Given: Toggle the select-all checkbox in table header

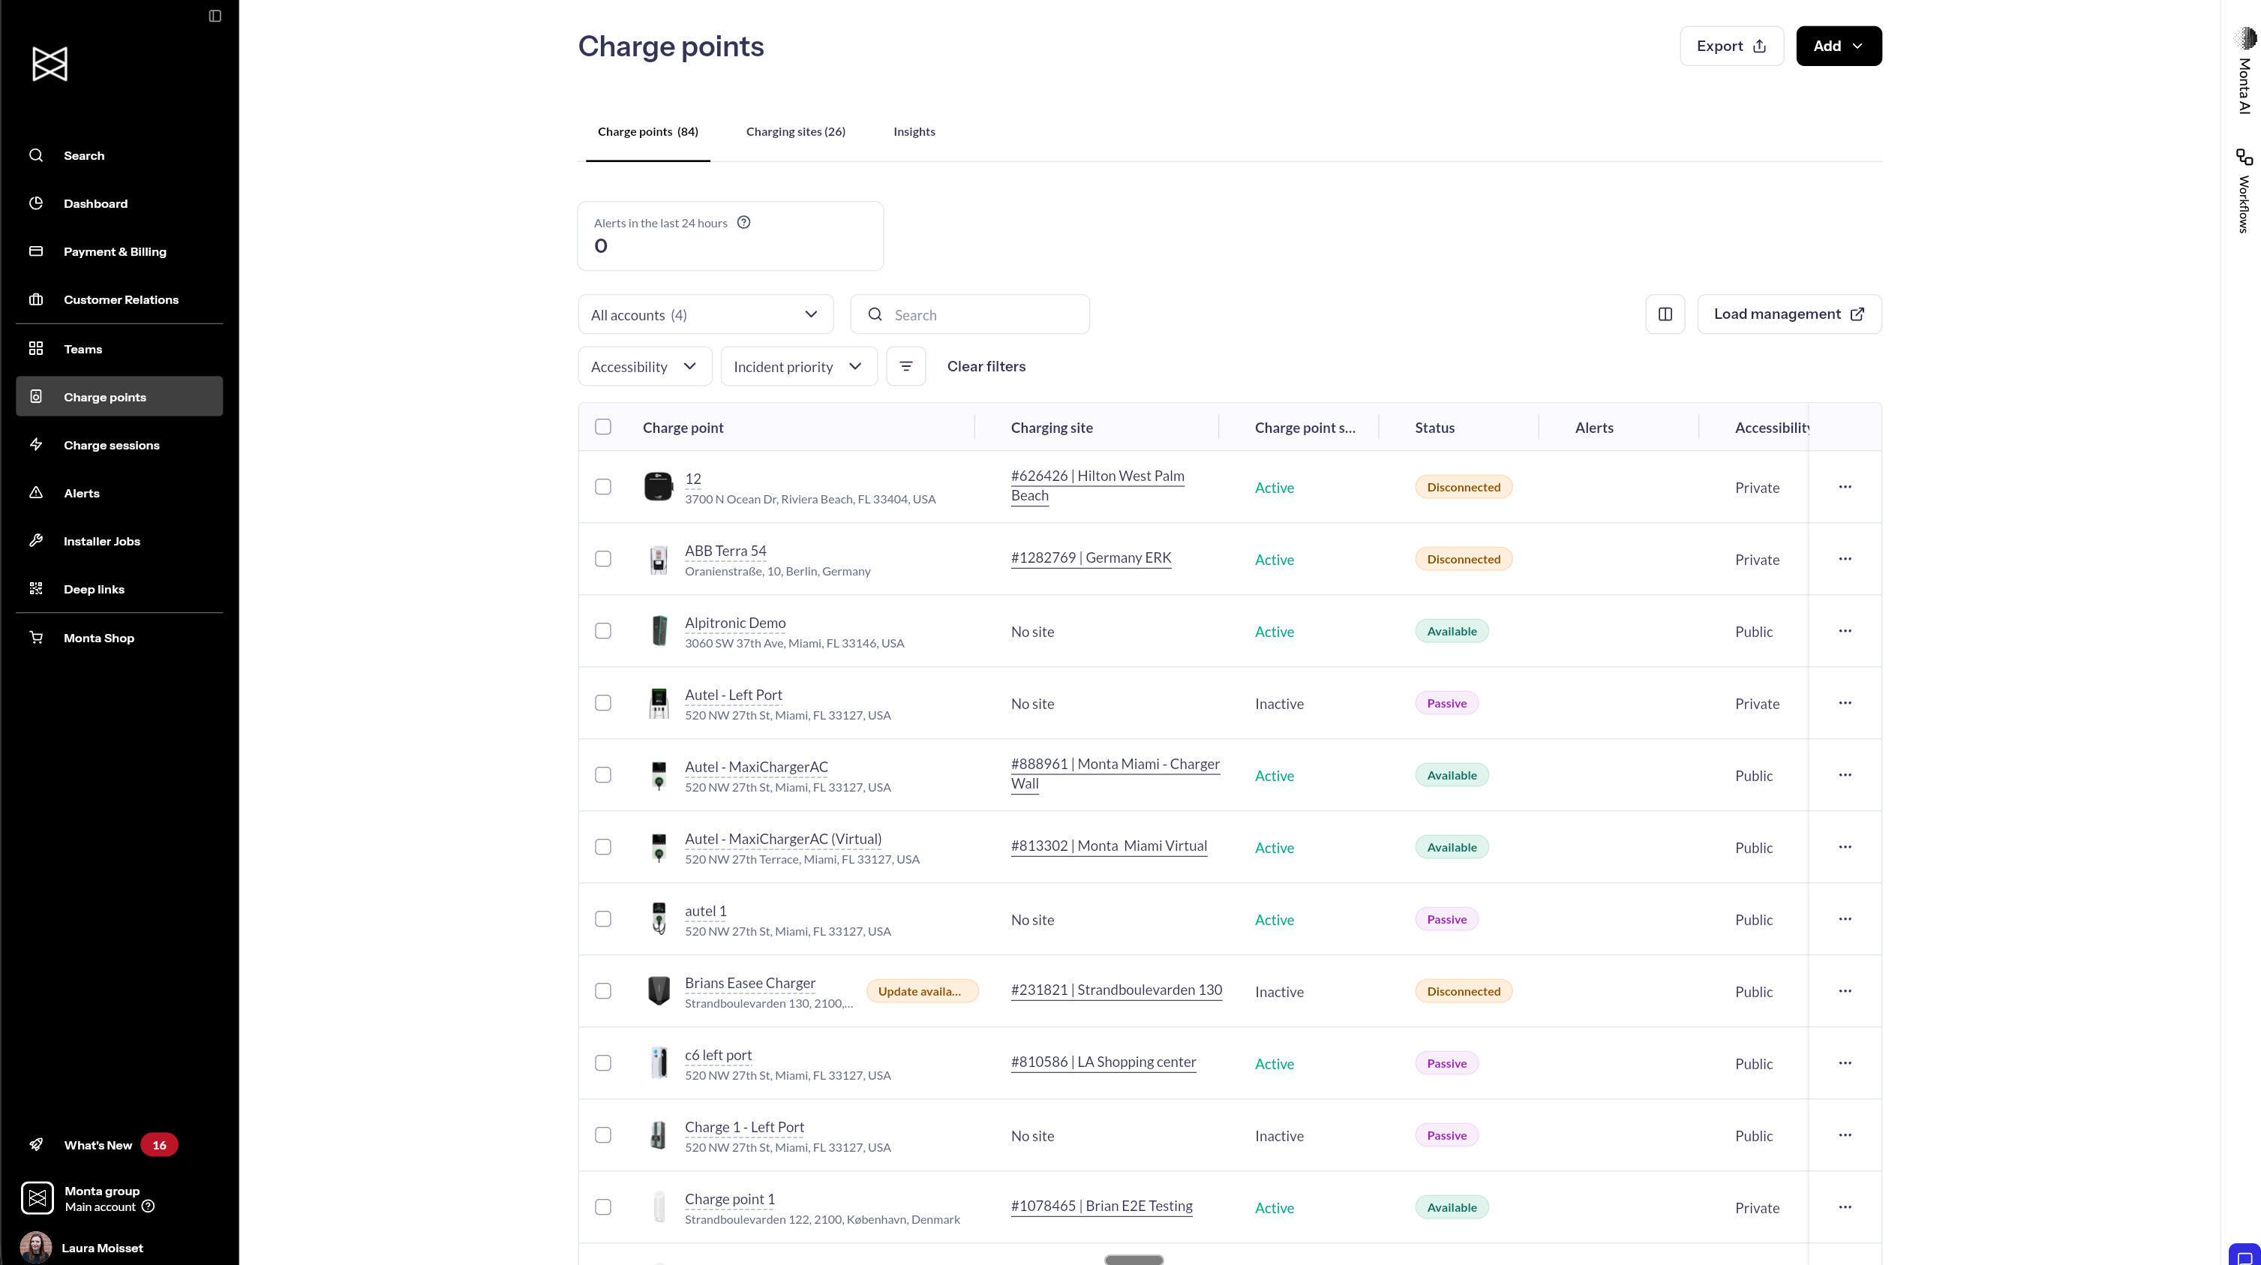Looking at the screenshot, I should (603, 427).
